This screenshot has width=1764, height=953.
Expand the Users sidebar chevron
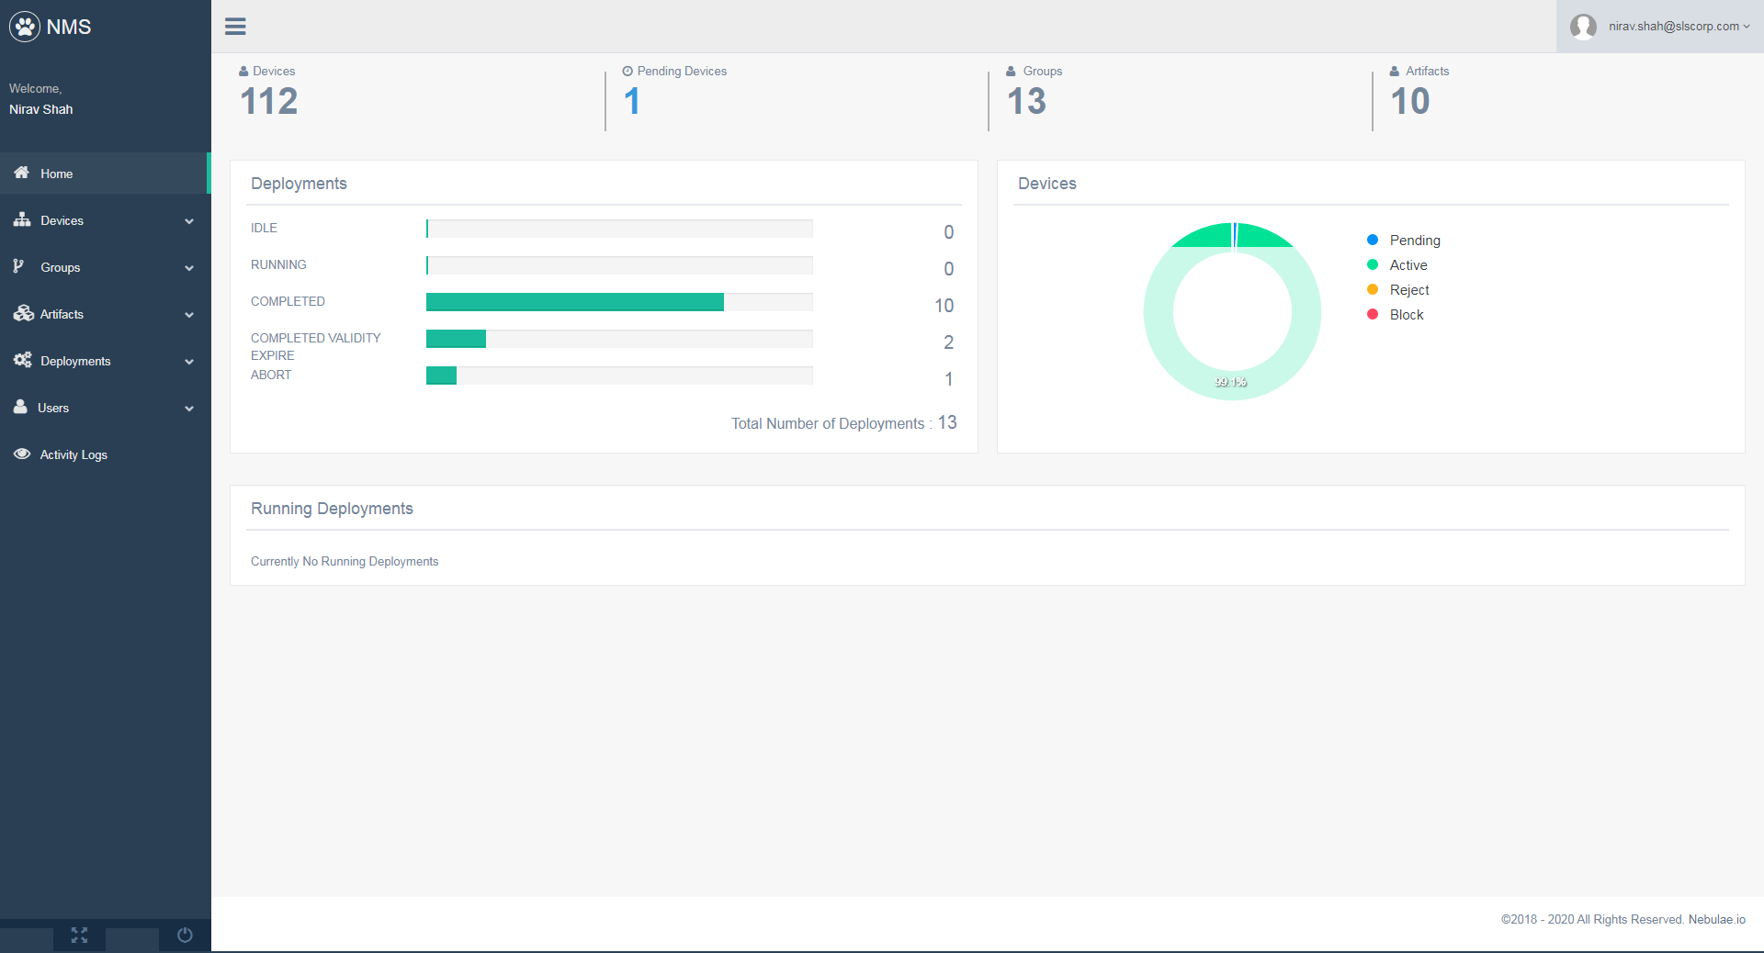189,409
